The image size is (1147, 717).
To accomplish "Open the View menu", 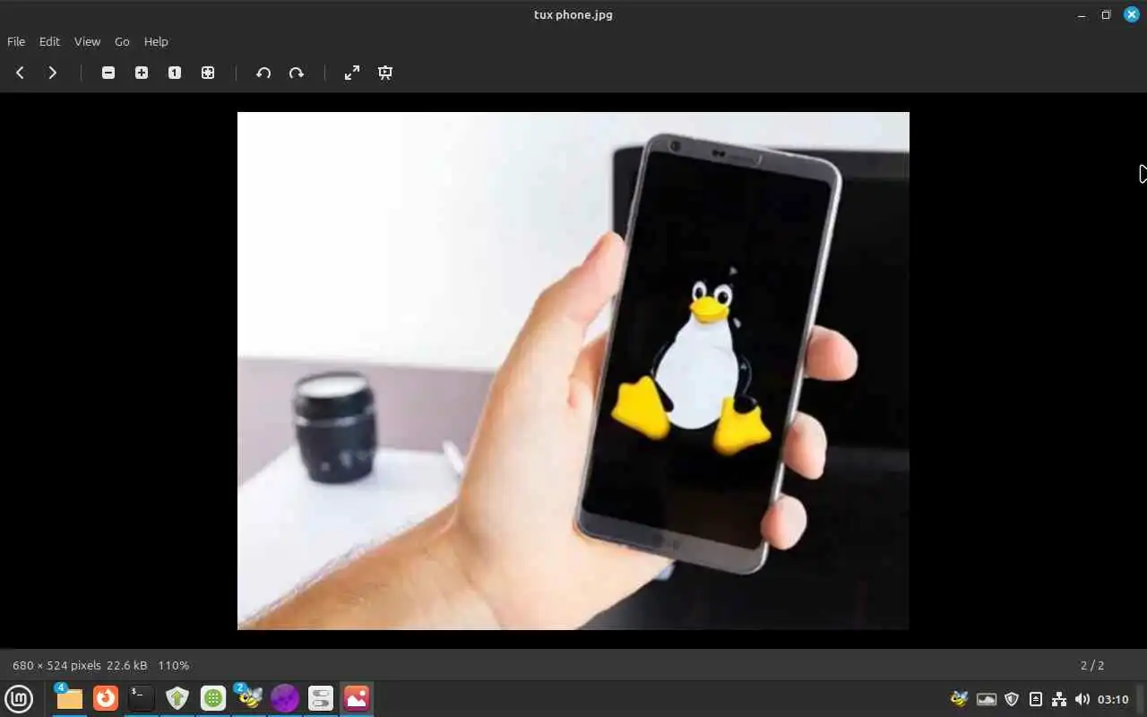I will (87, 41).
